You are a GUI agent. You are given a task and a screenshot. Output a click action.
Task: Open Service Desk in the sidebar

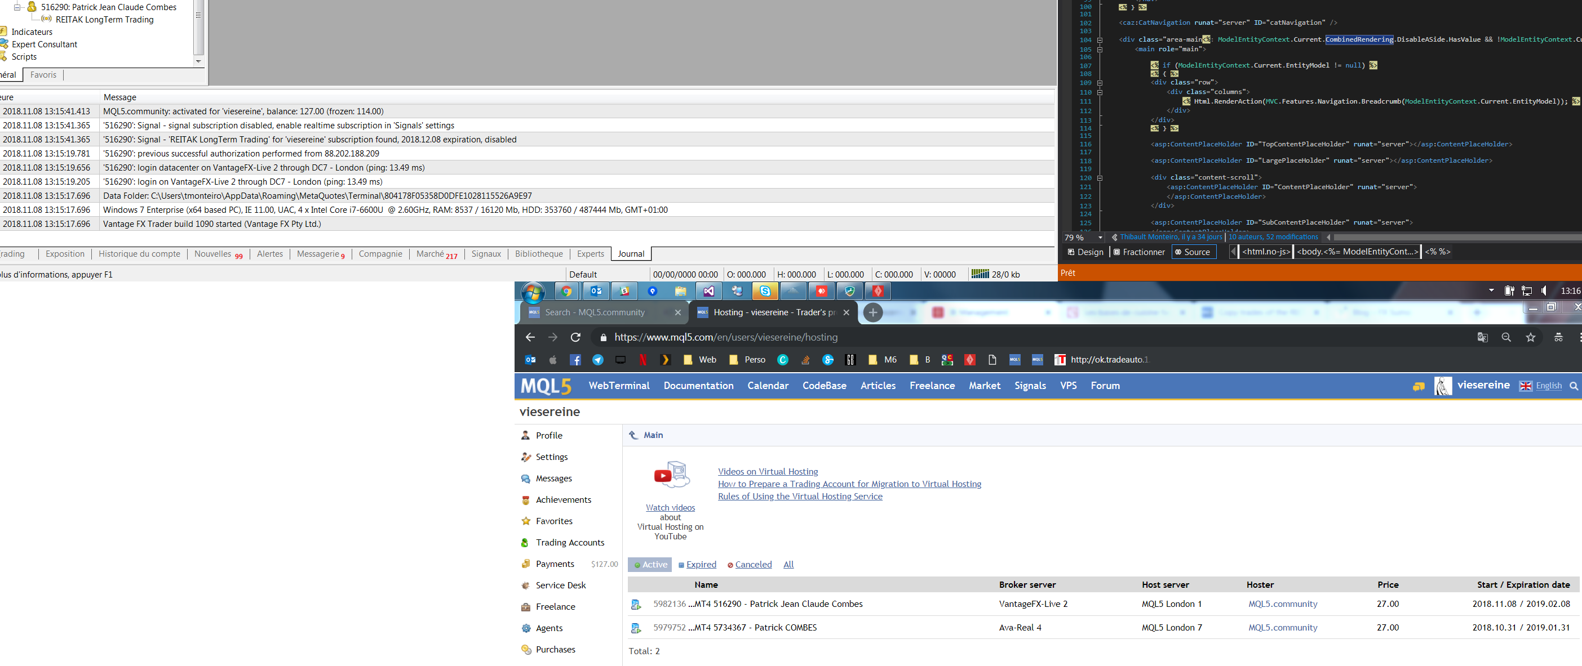click(560, 585)
